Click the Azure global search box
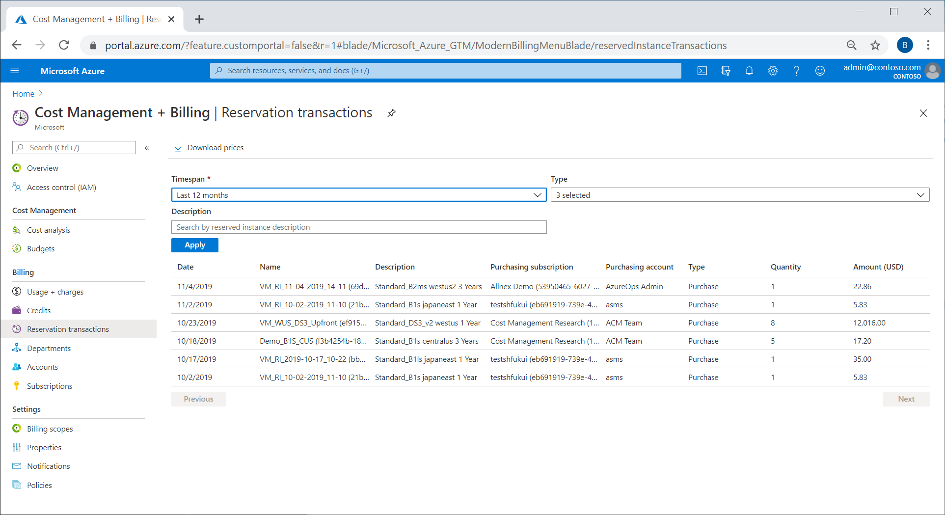Viewport: 945px width, 515px height. coord(445,71)
